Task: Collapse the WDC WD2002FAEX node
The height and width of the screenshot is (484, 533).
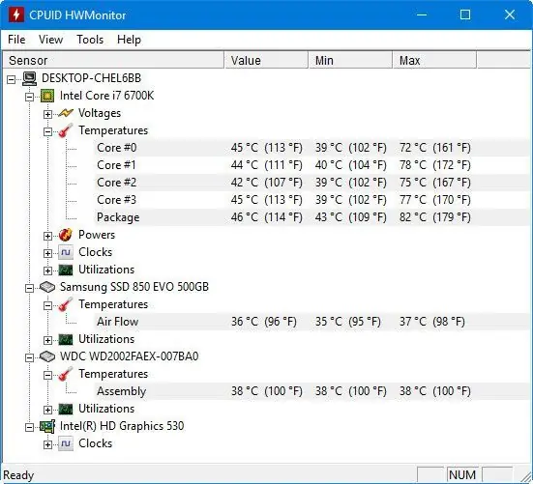Action: pyautogui.click(x=30, y=357)
